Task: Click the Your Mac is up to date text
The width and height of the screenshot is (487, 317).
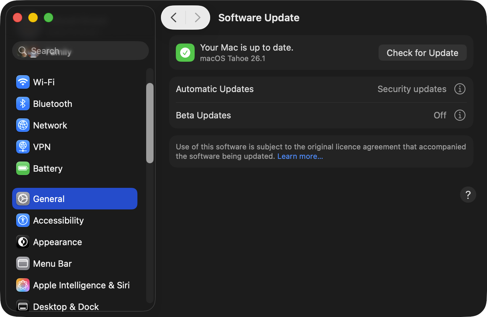Action: click(247, 48)
